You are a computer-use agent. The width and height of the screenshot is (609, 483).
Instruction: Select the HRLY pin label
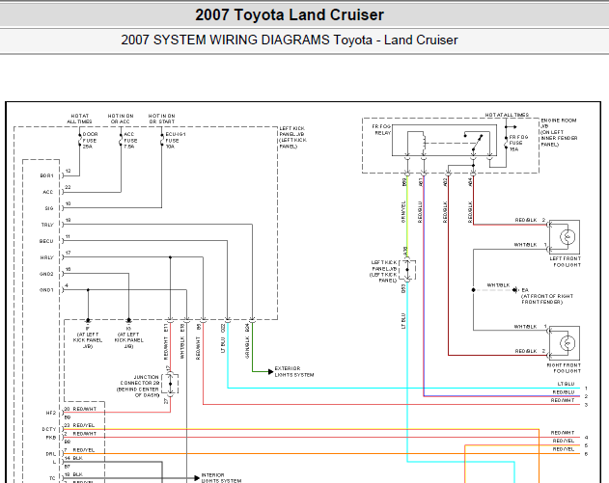pos(47,257)
